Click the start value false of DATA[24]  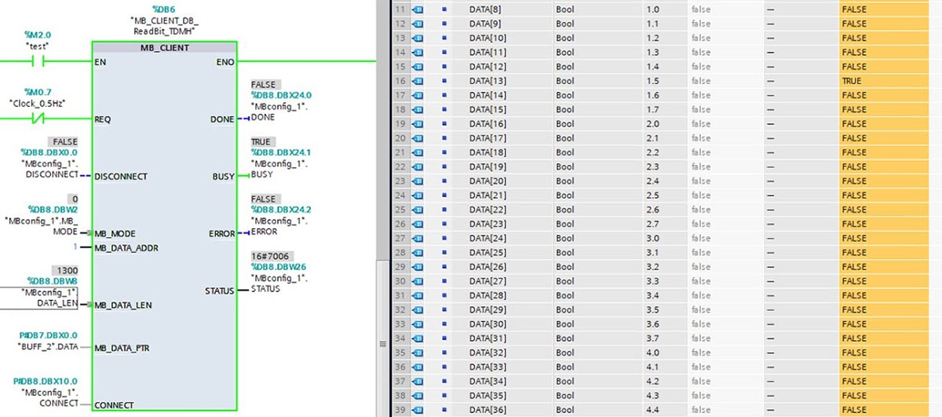tap(725, 238)
